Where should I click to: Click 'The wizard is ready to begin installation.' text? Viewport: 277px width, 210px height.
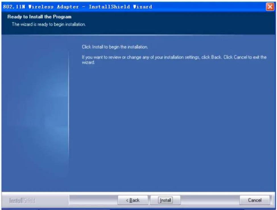tap(49, 24)
